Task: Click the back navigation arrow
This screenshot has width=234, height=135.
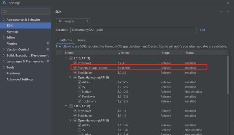Action: coord(221,12)
